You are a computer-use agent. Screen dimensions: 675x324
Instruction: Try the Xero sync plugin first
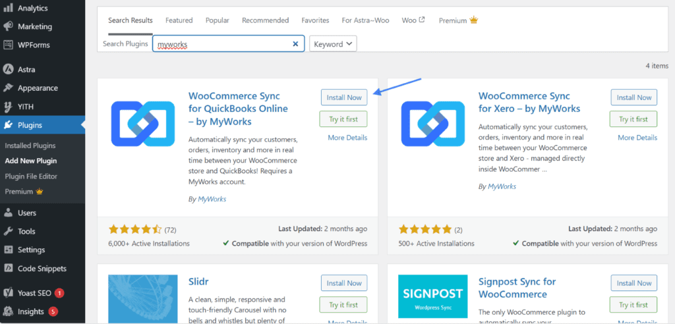pos(633,119)
